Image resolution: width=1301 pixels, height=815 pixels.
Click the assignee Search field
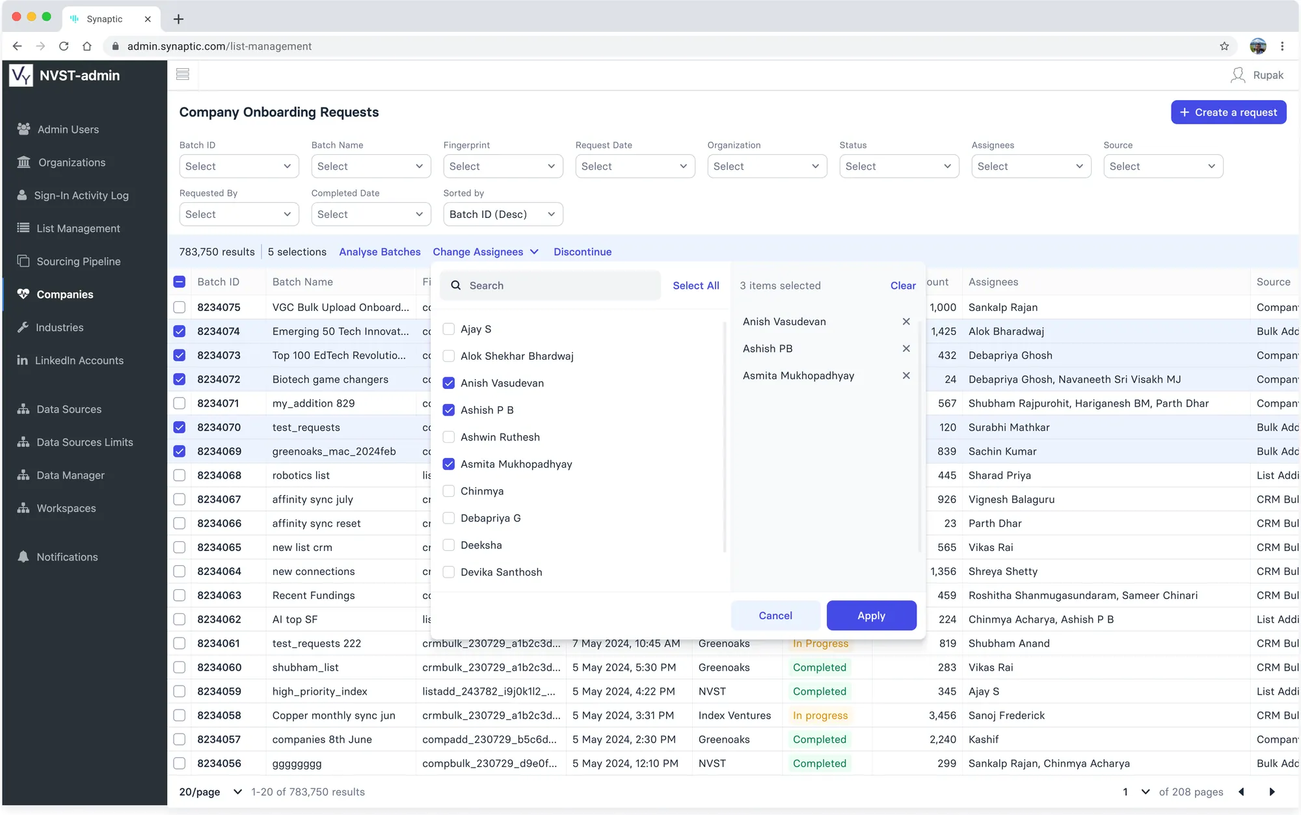(550, 286)
